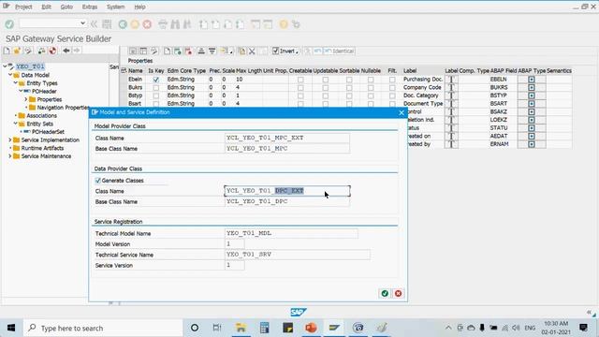Click the label text icon for Company Code row
This screenshot has width=599, height=337.
point(451,87)
